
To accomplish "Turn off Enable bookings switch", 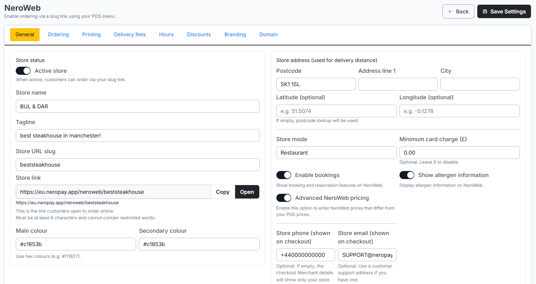I will 283,175.
